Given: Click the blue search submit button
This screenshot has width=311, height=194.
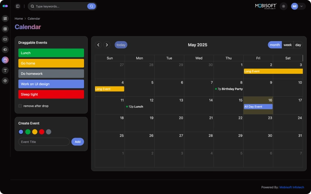Looking at the screenshot, I should pyautogui.click(x=91, y=6).
